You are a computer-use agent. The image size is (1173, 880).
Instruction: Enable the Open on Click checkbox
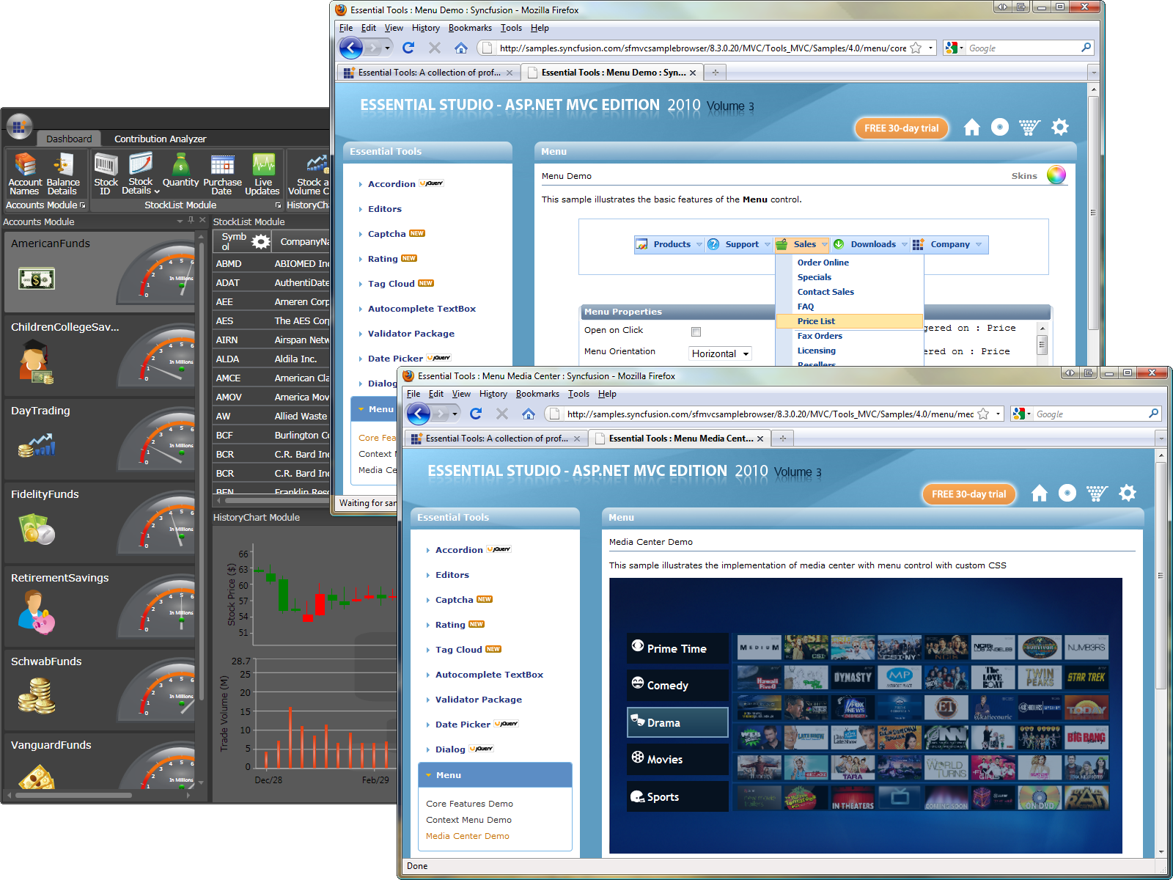[x=695, y=331]
